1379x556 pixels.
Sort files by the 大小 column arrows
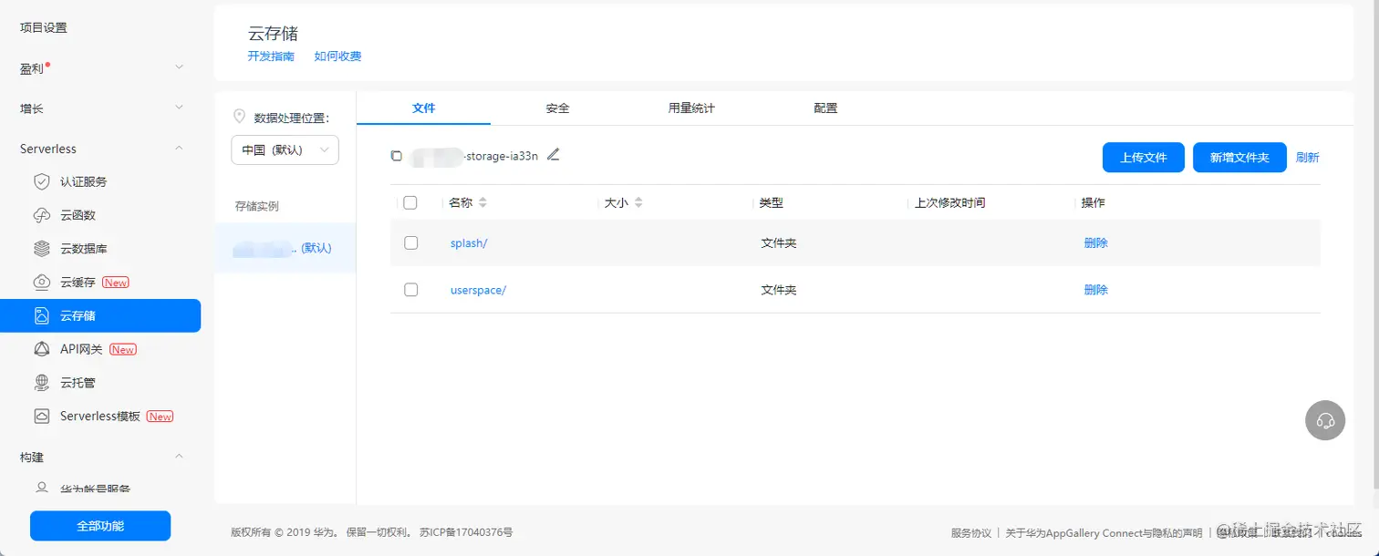click(638, 201)
